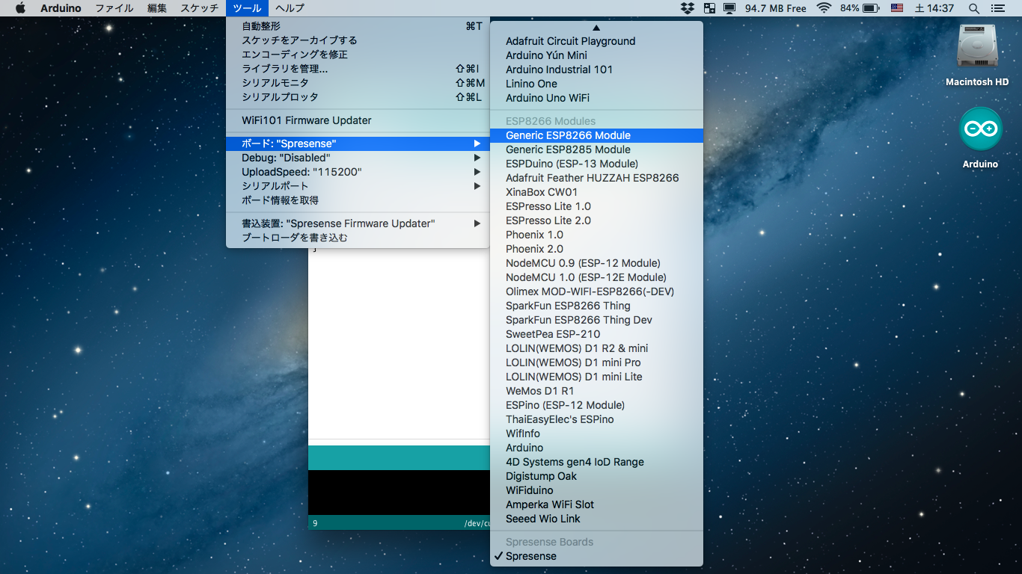Open the Arduino application menu
Viewport: 1022px width, 574px height.
tap(61, 8)
